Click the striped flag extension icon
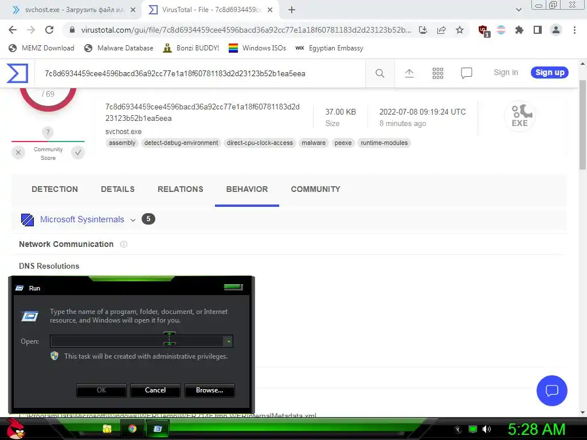This screenshot has width=587, height=440. [x=501, y=30]
